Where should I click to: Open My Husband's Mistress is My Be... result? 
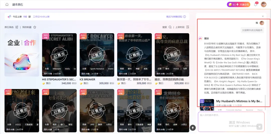coord(239,101)
